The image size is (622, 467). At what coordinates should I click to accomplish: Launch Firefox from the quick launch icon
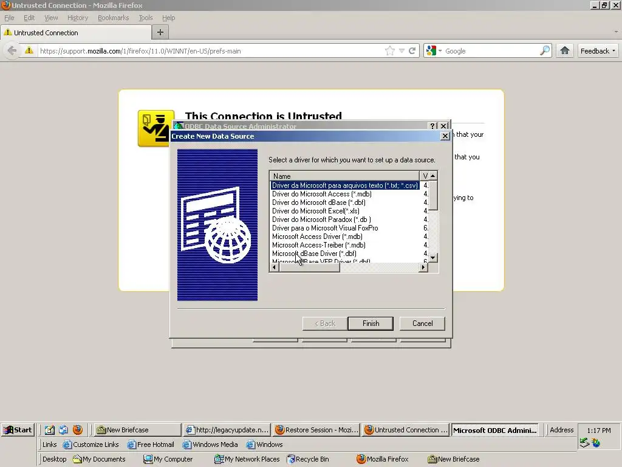point(78,430)
